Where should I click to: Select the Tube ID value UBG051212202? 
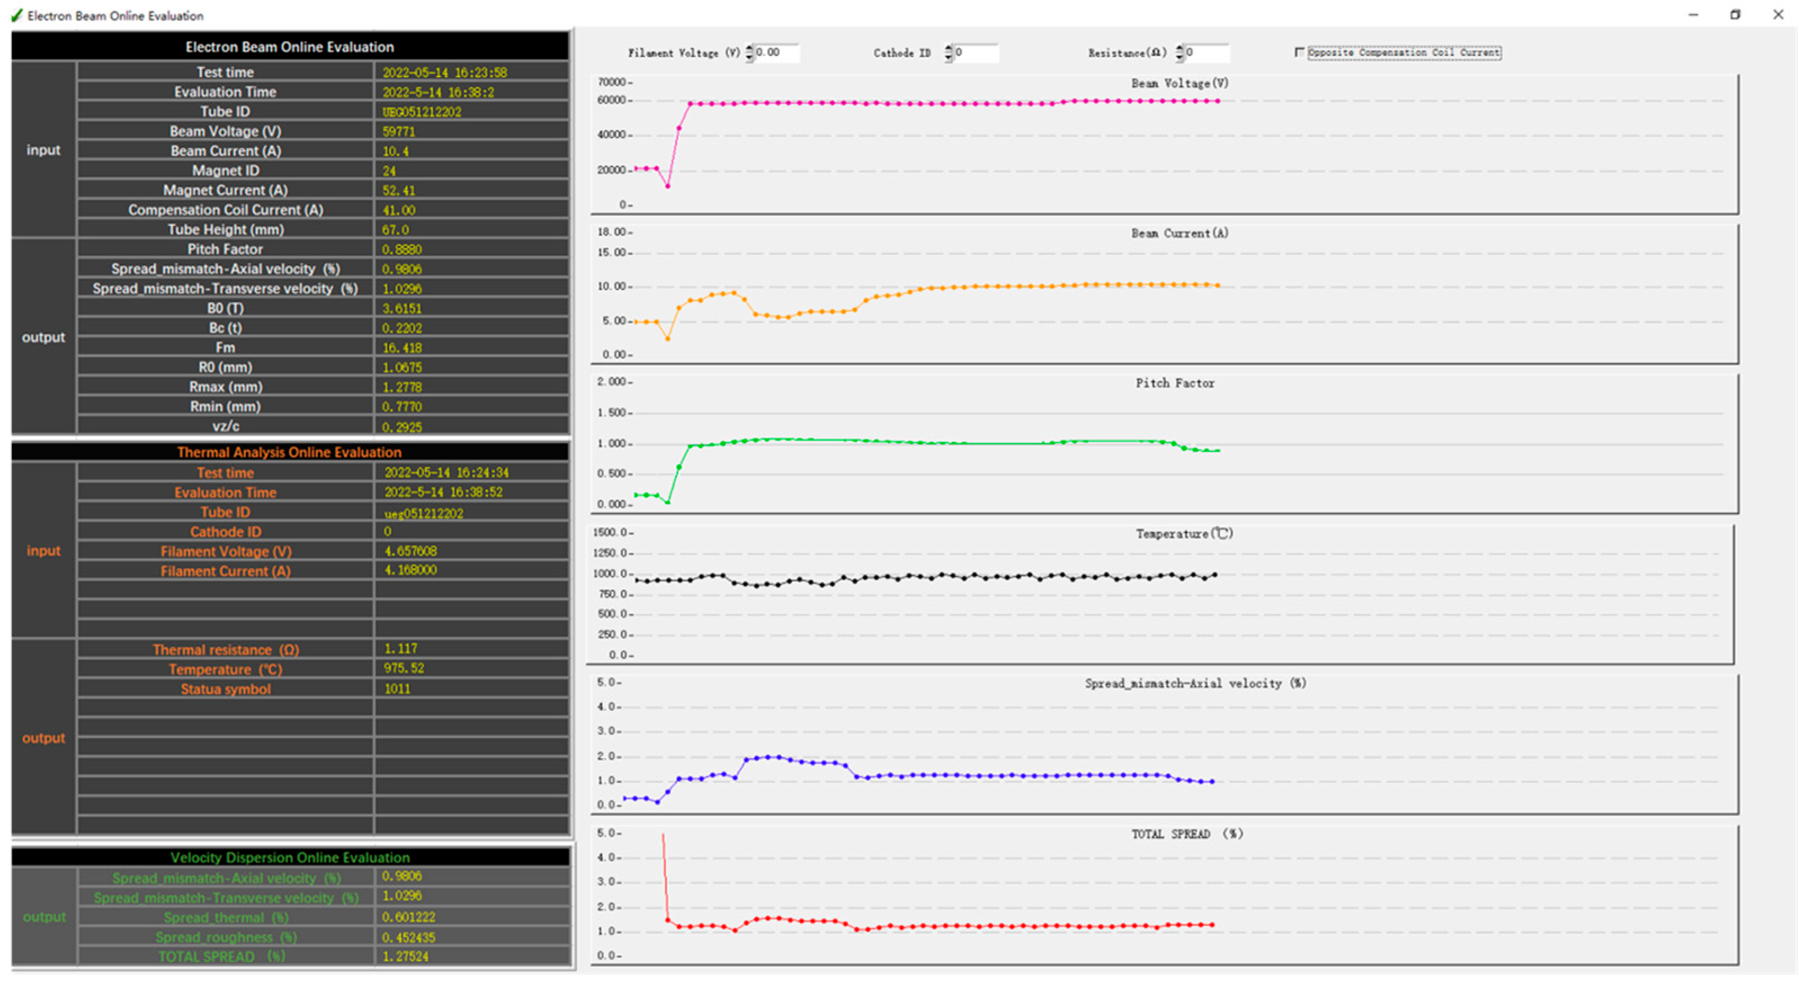pyautogui.click(x=422, y=112)
